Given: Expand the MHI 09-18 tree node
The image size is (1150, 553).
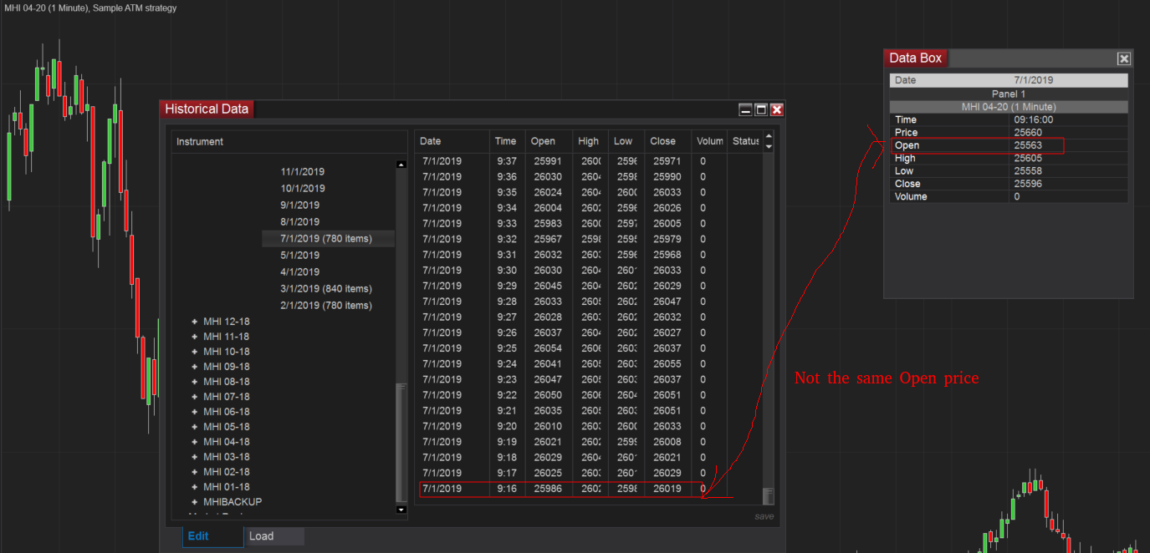Looking at the screenshot, I should coord(194,367).
